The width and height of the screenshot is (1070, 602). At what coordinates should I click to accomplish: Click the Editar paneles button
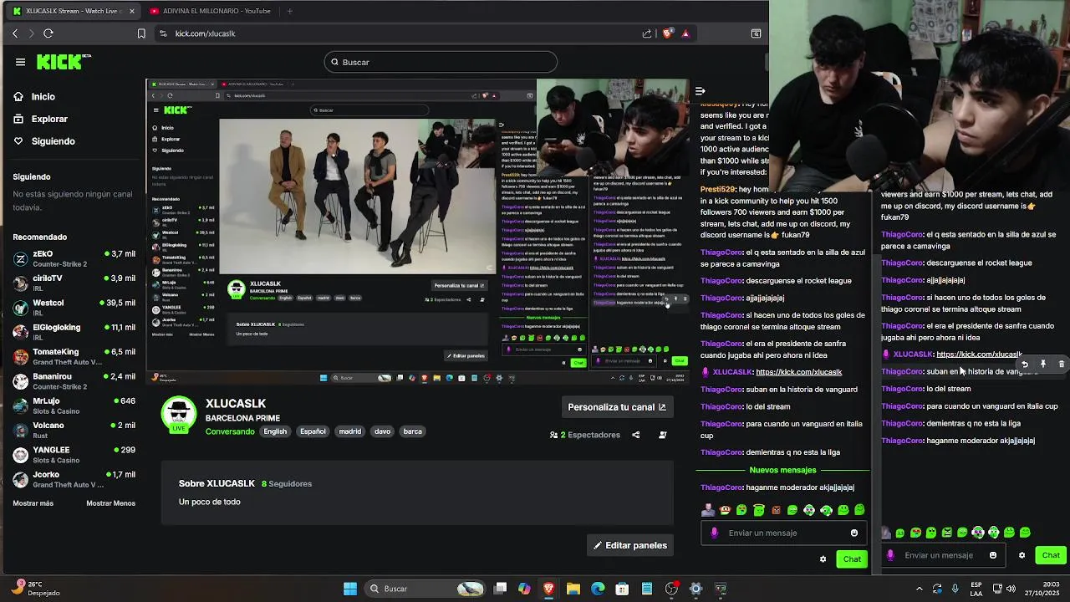click(x=630, y=545)
